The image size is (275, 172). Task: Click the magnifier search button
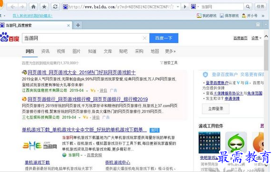pyautogui.click(x=248, y=7)
